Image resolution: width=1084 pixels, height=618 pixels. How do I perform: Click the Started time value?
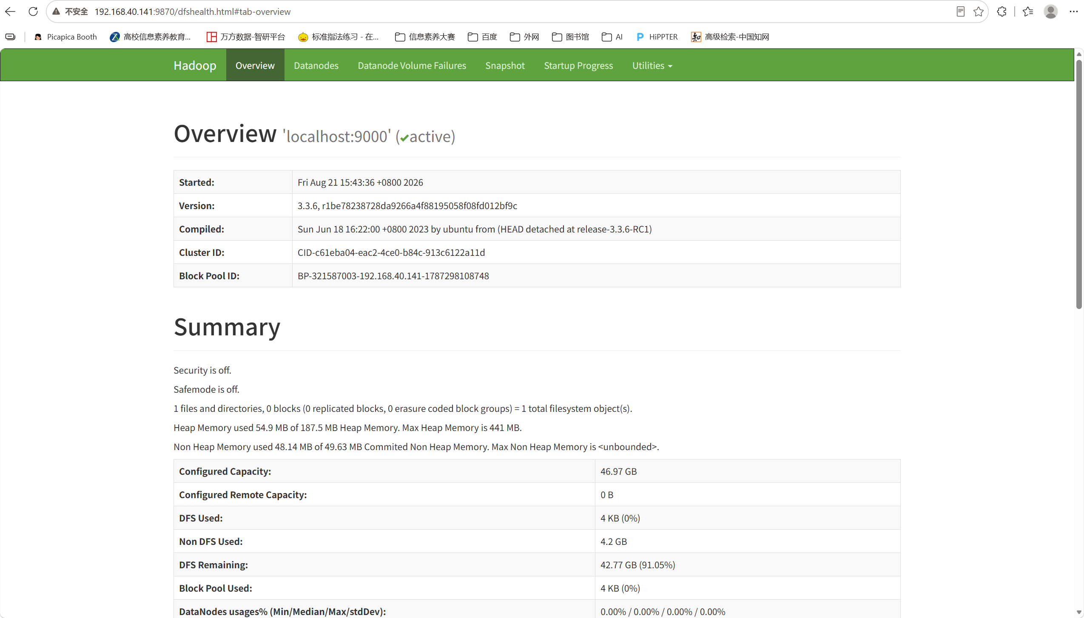tap(360, 182)
